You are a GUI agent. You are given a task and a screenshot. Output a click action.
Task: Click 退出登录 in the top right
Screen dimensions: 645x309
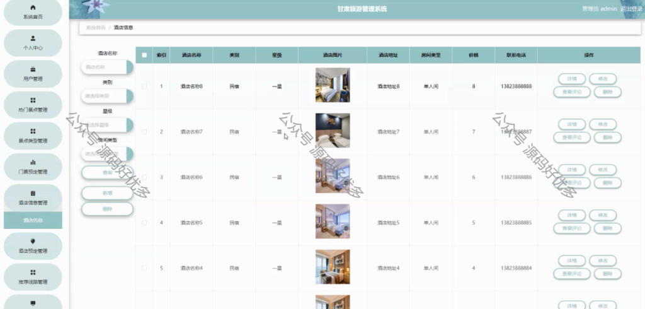point(631,9)
